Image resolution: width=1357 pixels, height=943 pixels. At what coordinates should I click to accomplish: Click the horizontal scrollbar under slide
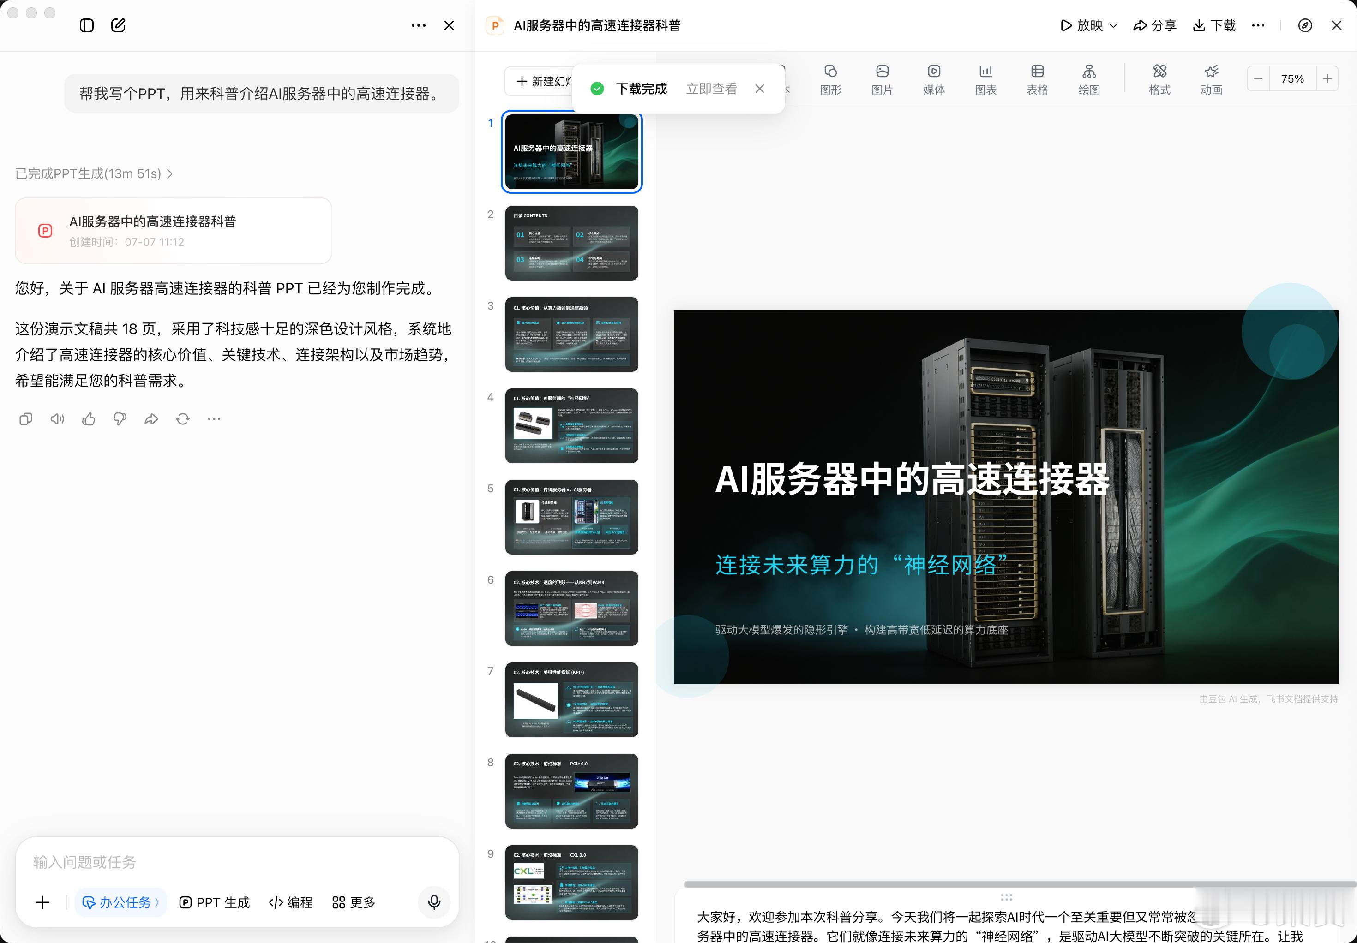[x=1020, y=884]
